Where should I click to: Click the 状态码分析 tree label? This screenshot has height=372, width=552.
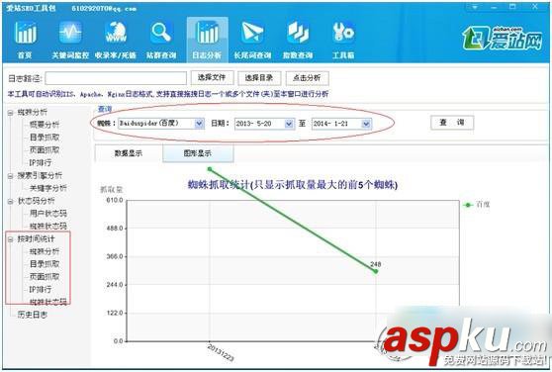[x=37, y=201]
